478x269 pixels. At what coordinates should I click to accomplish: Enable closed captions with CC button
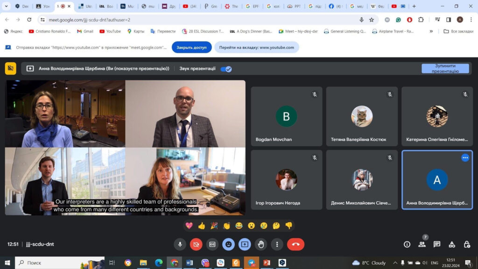pyautogui.click(x=212, y=244)
